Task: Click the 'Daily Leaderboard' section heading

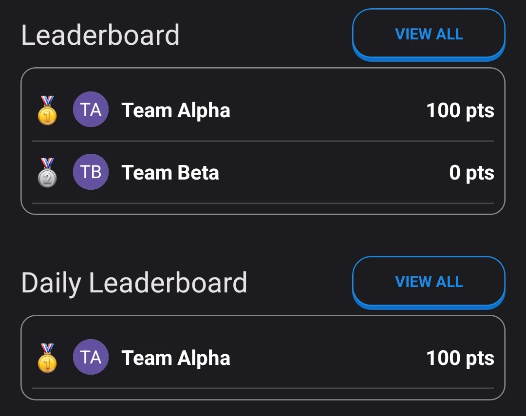Action: [x=134, y=283]
